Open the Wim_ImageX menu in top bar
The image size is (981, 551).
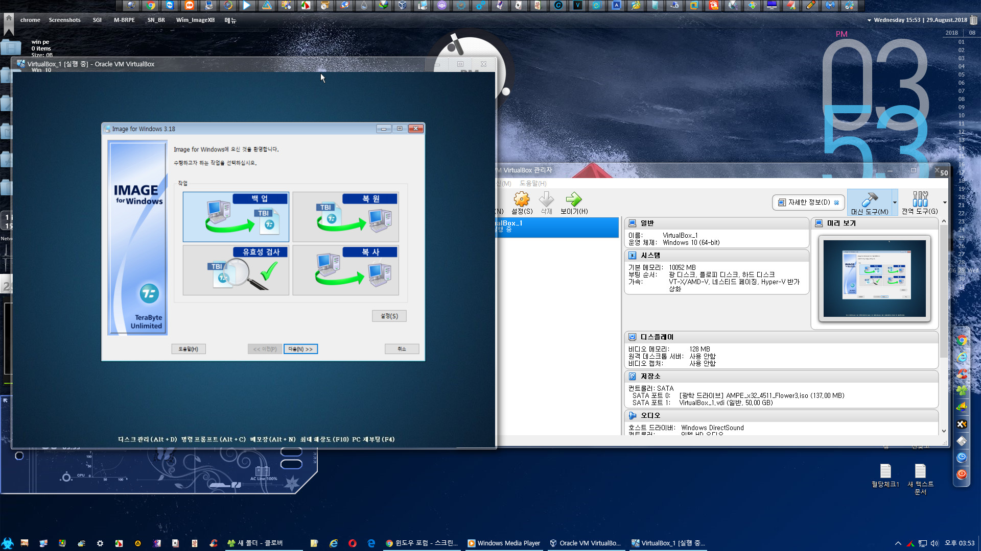pos(195,20)
